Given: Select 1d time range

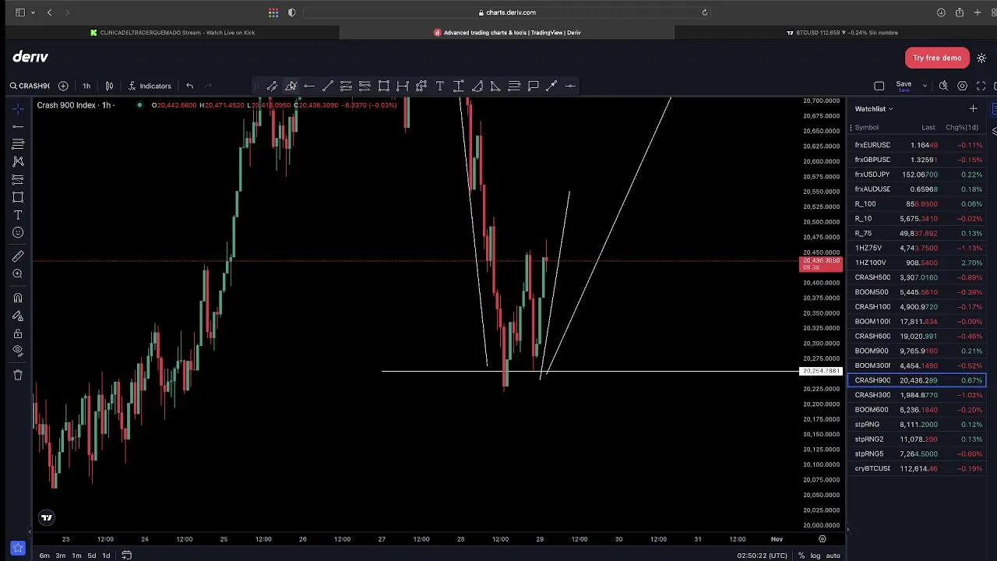Looking at the screenshot, I should click(107, 556).
